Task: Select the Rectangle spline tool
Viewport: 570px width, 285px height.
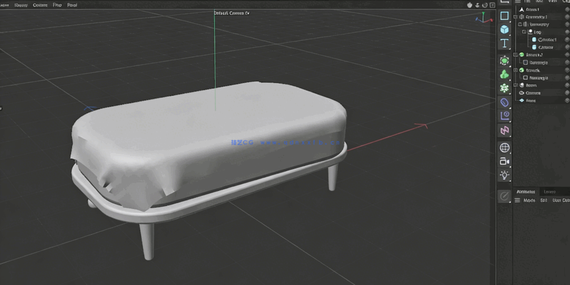Action: [x=504, y=15]
